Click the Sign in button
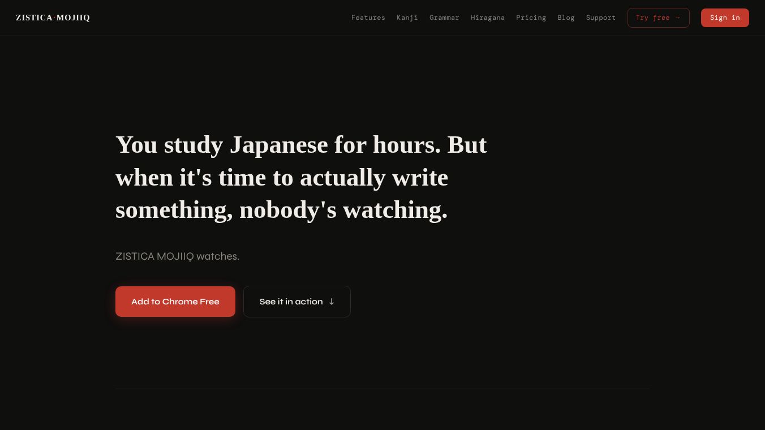This screenshot has height=430, width=765. coord(725,18)
